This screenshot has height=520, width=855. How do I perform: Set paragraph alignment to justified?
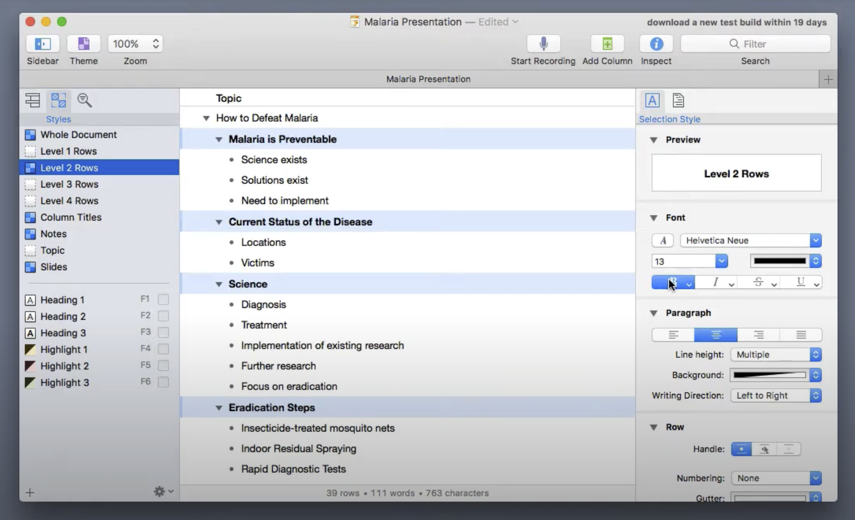click(801, 335)
